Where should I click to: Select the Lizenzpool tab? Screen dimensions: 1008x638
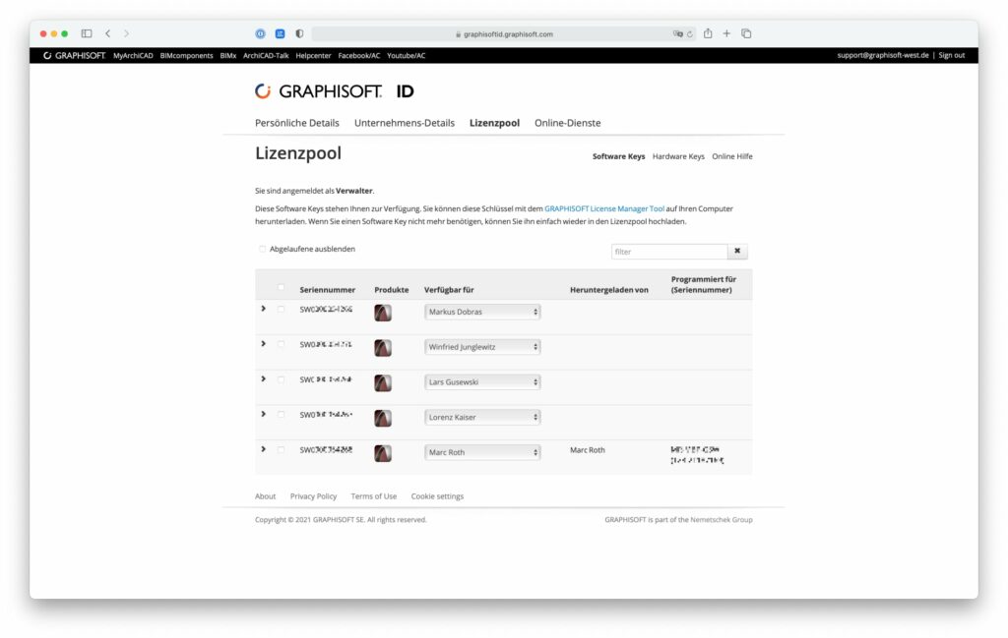[x=494, y=123]
